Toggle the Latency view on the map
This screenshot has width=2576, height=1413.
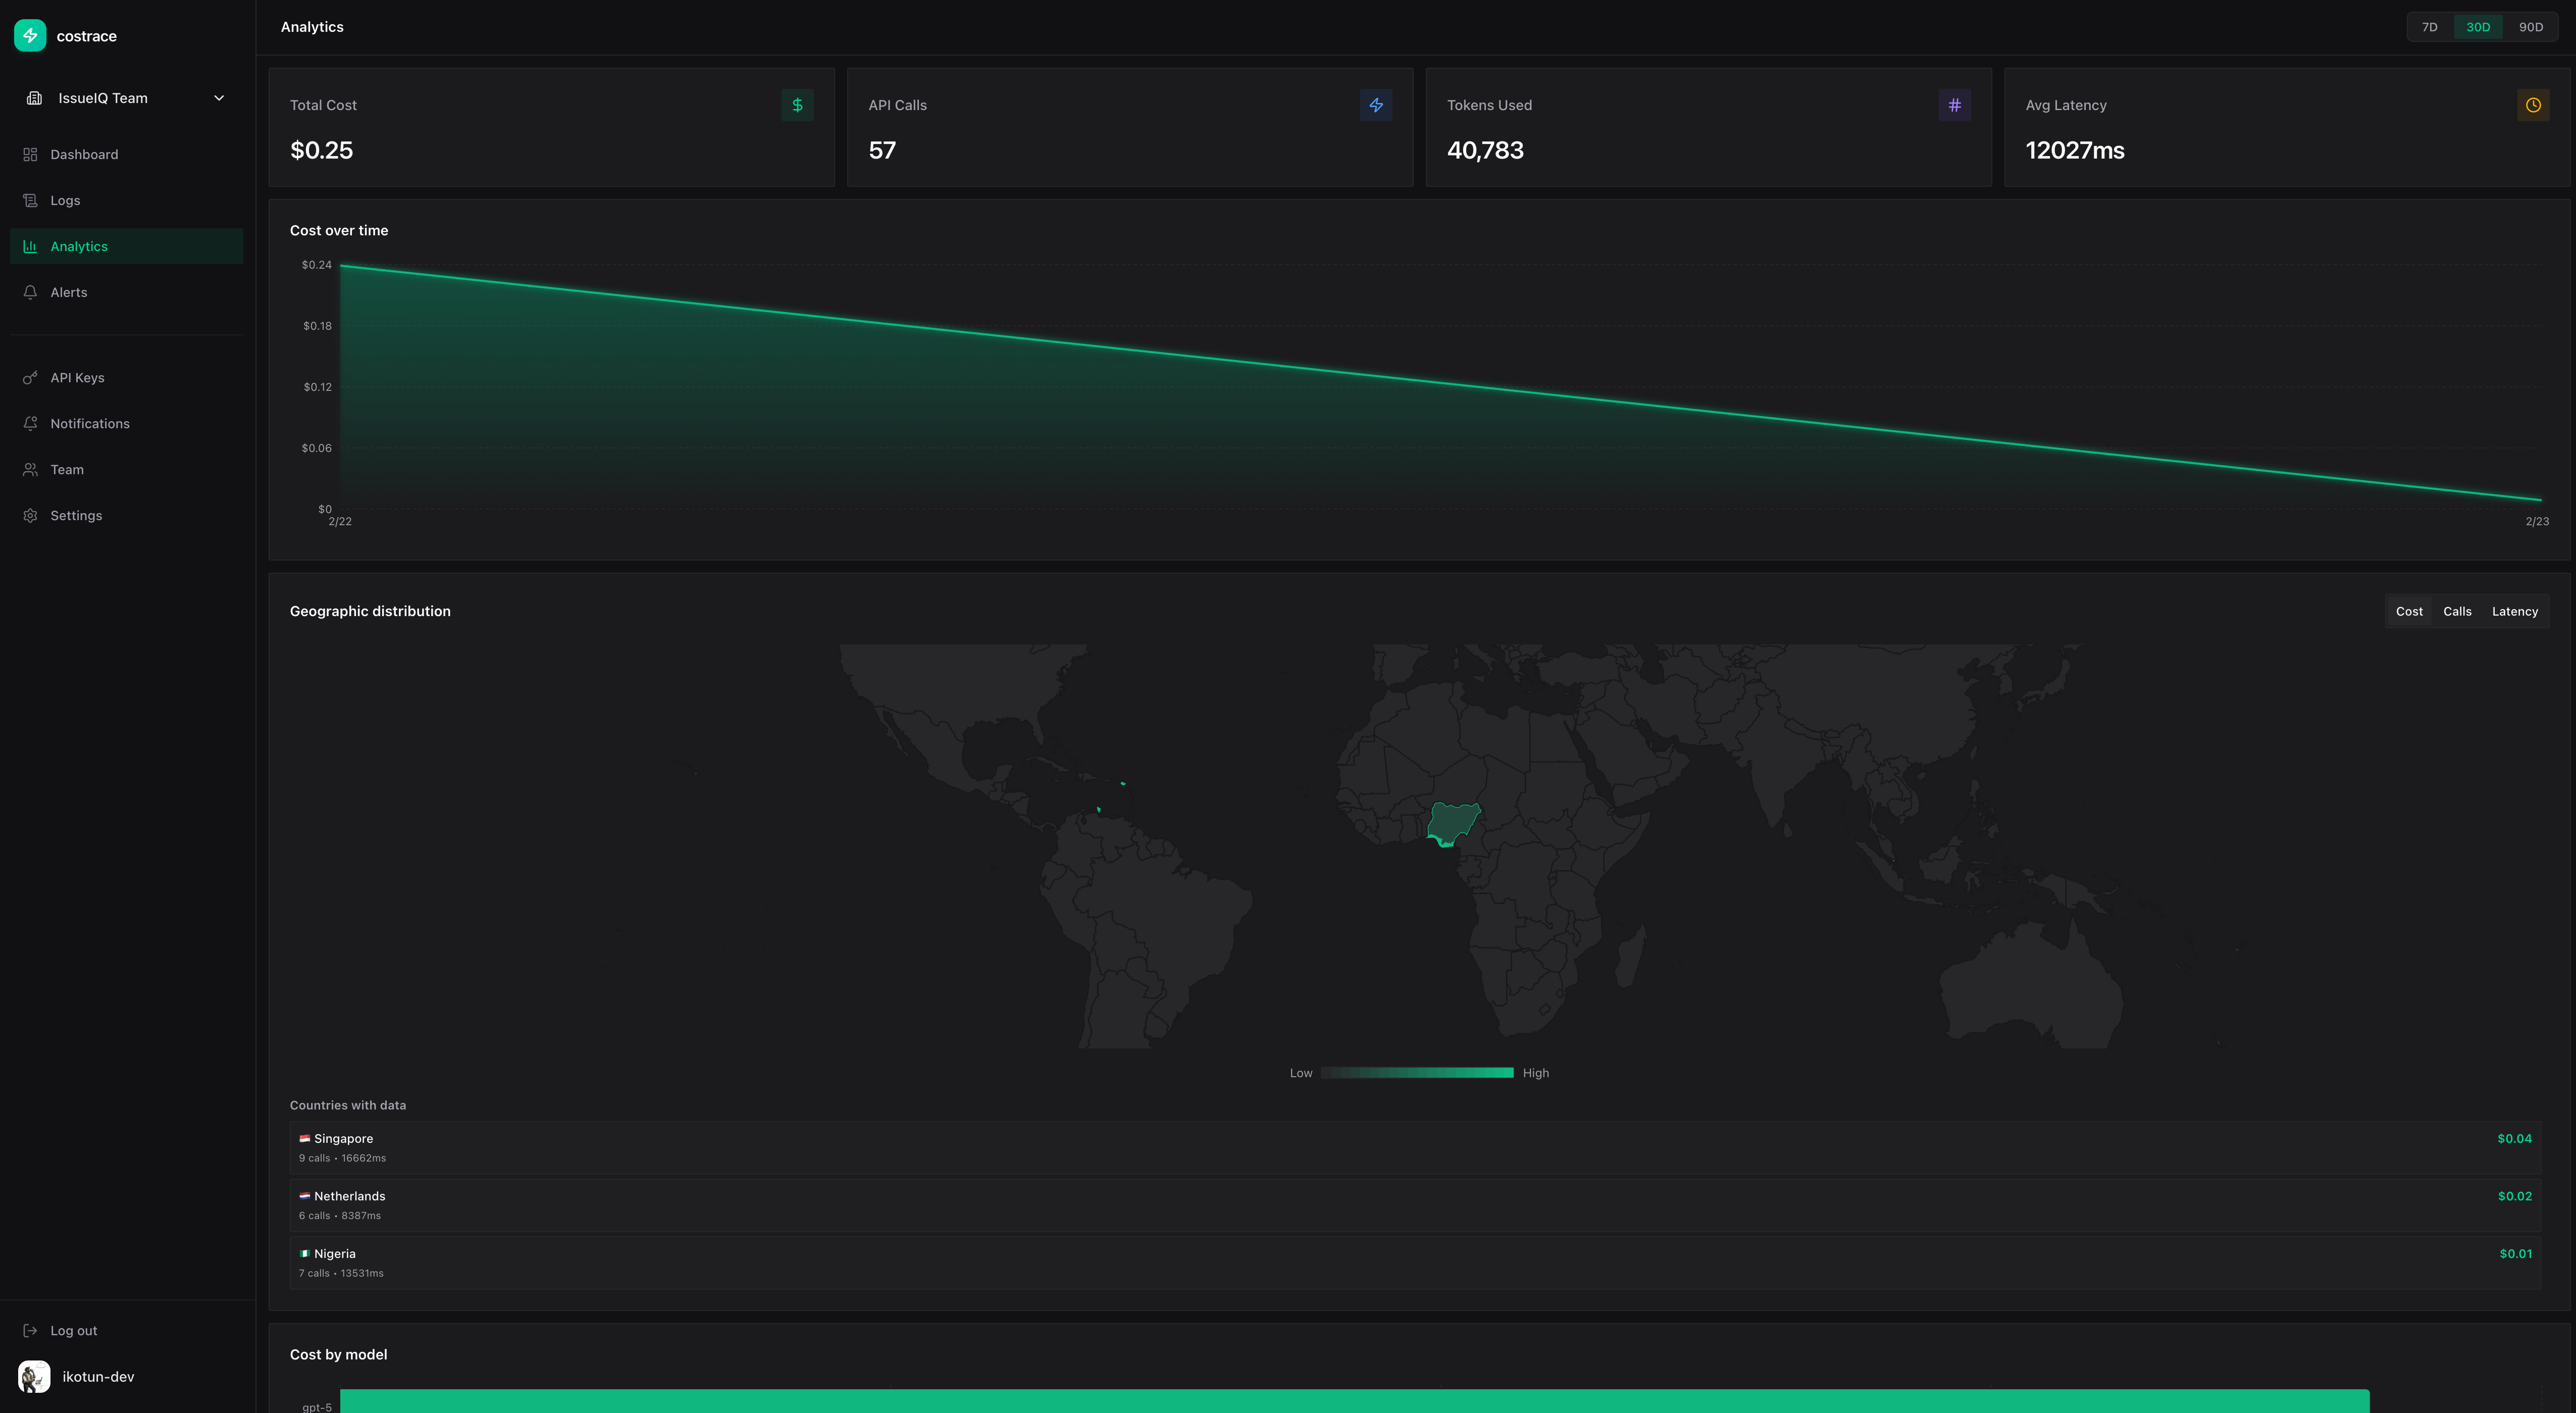2515,611
